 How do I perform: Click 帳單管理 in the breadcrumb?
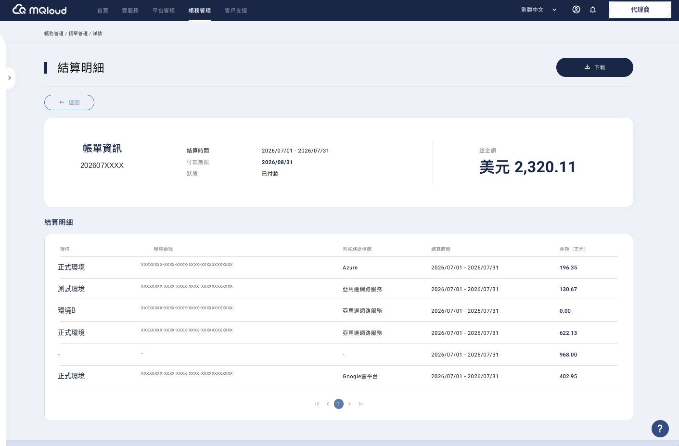click(78, 34)
